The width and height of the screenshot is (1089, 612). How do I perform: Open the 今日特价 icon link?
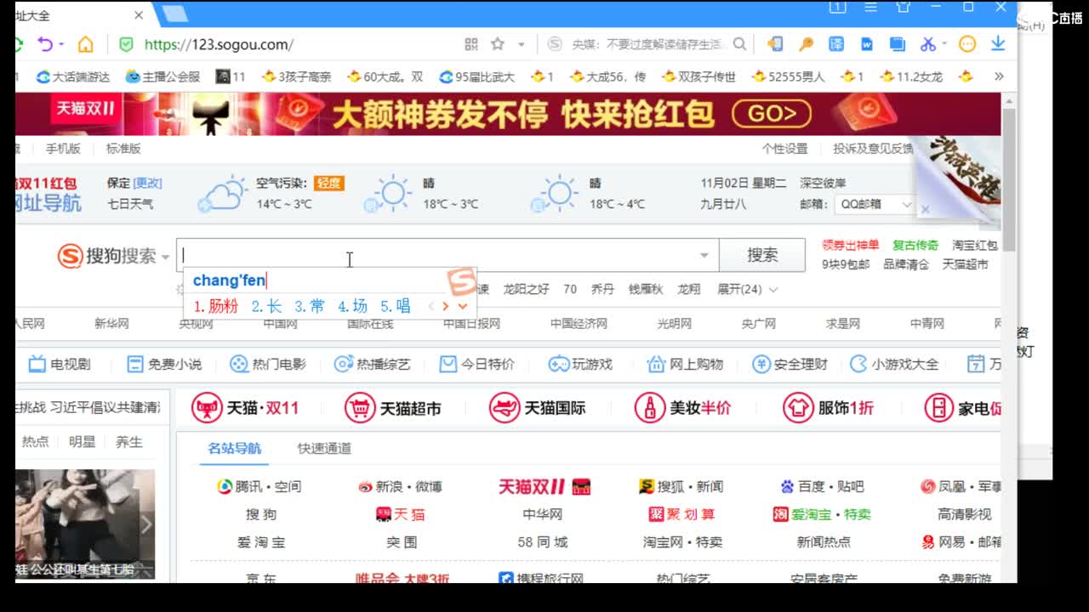[476, 364]
